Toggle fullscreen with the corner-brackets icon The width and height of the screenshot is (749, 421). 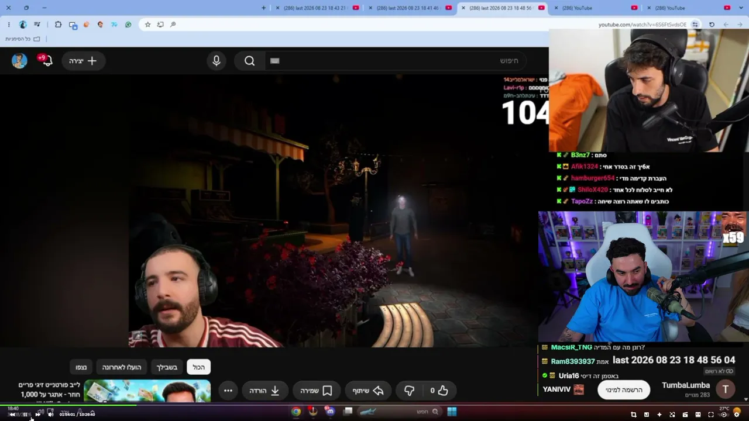point(711,415)
